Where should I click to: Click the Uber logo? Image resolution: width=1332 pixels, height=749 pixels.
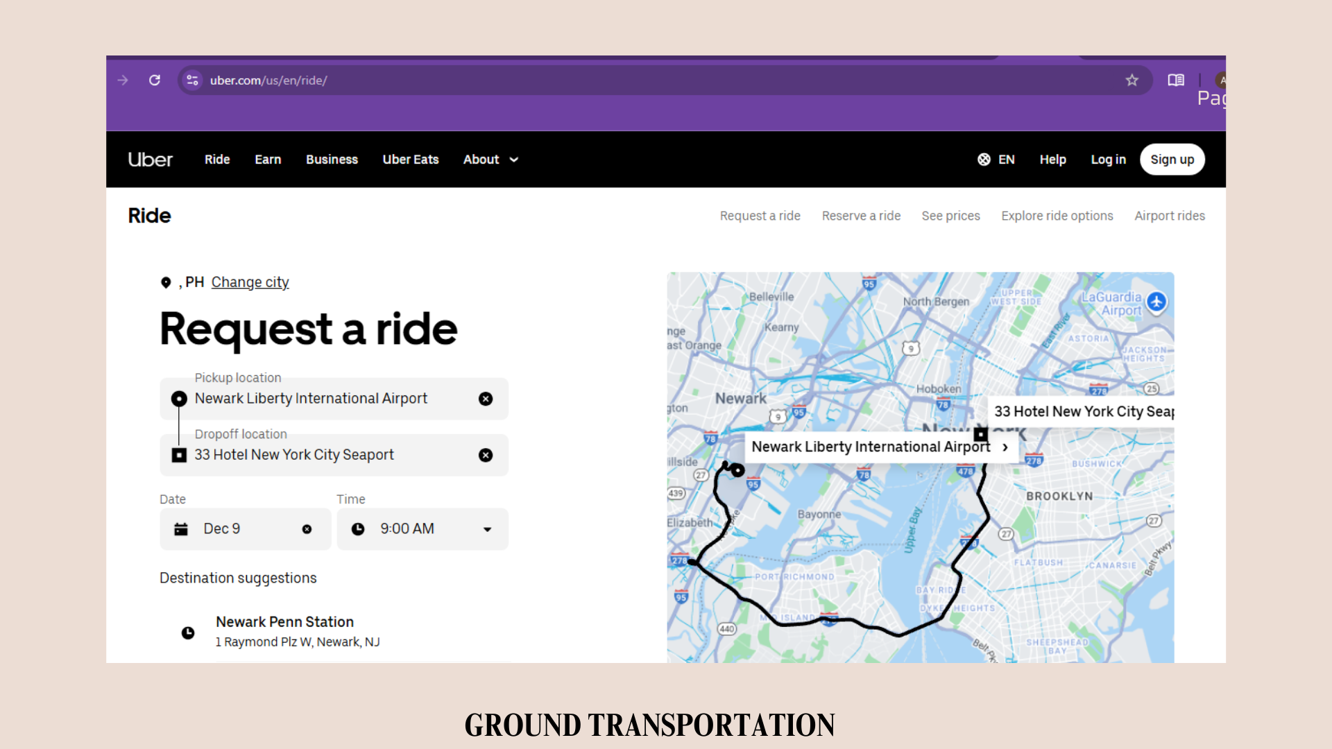click(x=151, y=160)
